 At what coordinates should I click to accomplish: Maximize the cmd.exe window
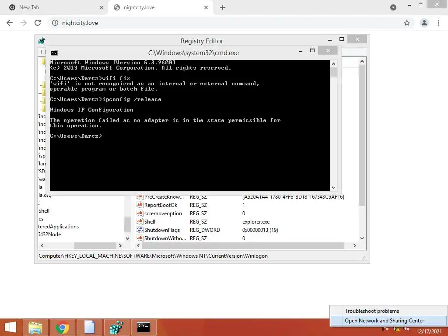tap(312, 50)
